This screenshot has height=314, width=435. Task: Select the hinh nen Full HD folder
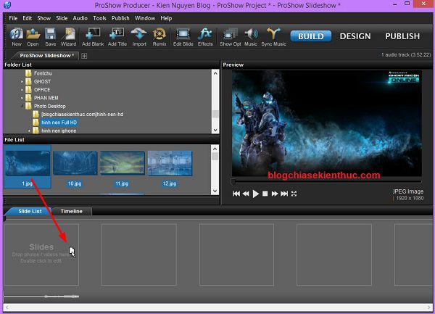59,123
